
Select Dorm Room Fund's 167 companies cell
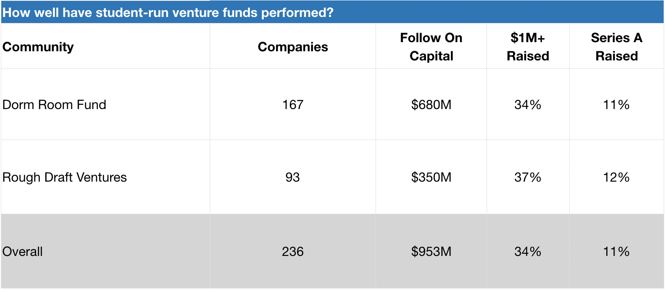[292, 105]
